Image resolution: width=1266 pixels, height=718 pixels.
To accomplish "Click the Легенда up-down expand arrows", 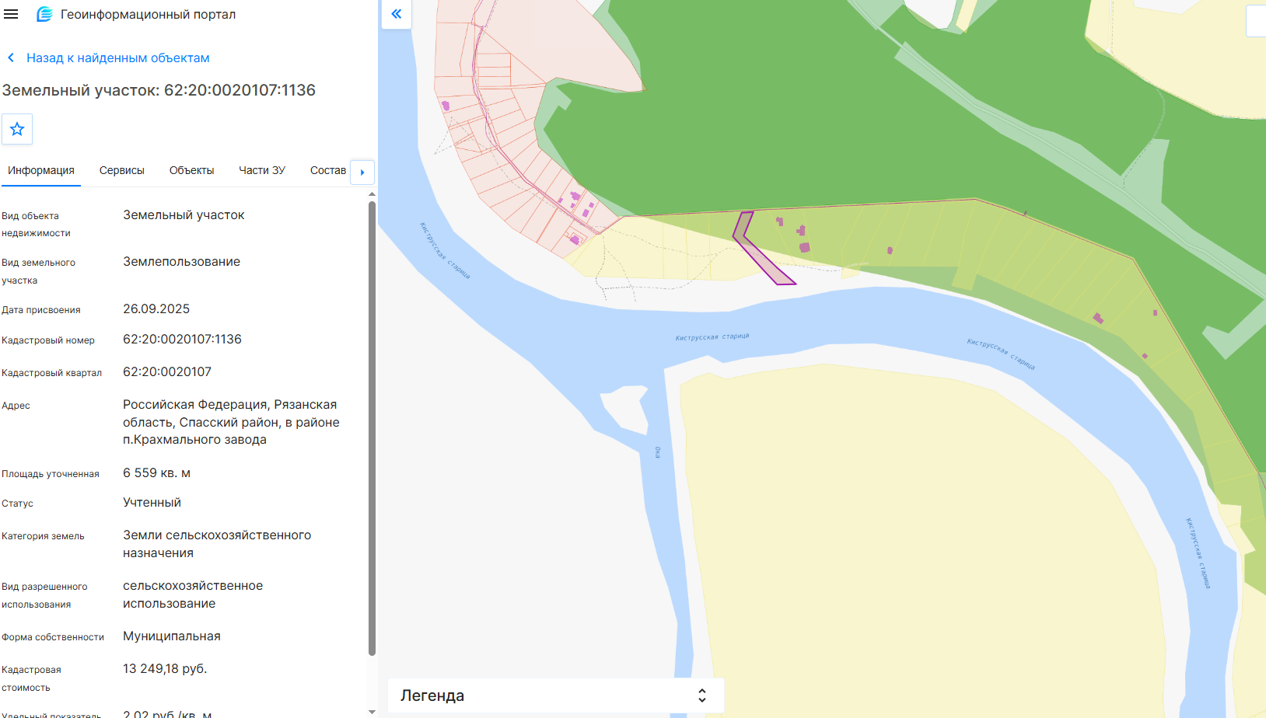I will (x=702, y=695).
